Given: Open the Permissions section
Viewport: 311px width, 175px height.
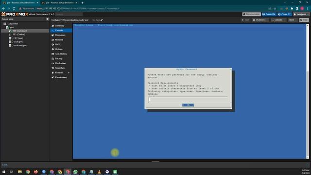Looking at the screenshot, I should tap(61, 77).
